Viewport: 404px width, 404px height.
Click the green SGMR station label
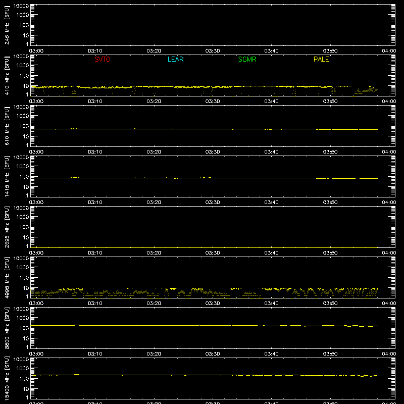pos(247,59)
